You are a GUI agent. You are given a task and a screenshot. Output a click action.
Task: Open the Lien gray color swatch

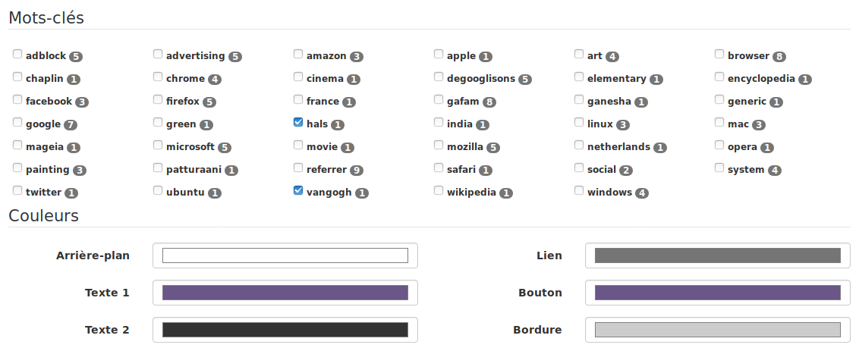coord(718,255)
